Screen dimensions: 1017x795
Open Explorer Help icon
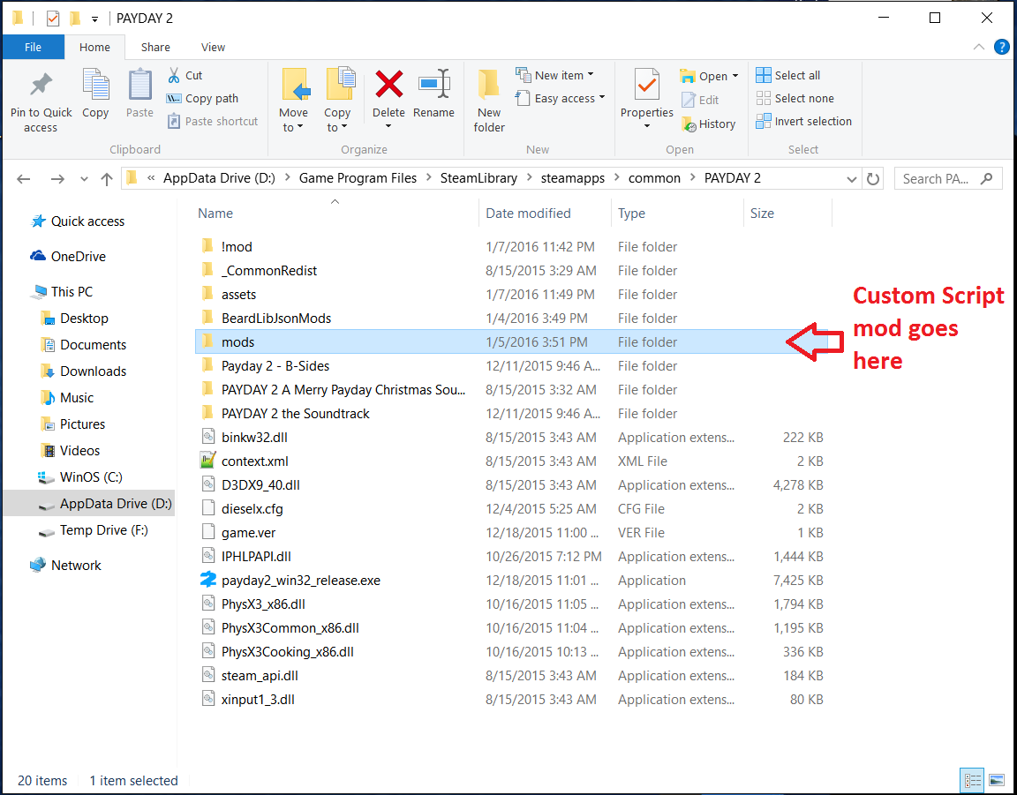[1001, 47]
